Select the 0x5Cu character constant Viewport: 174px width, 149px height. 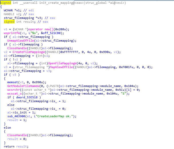[120, 90]
